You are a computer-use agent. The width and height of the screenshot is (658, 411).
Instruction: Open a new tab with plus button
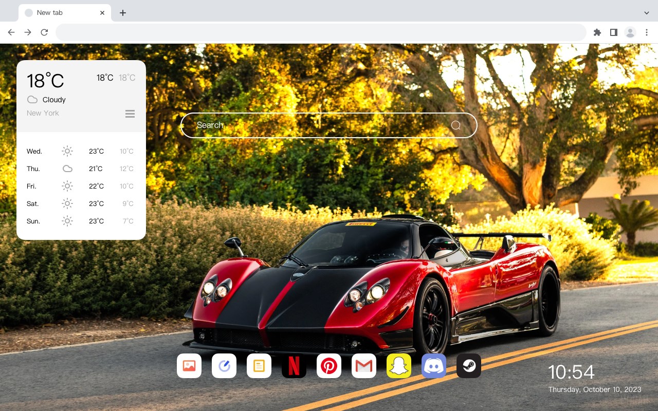(122, 13)
